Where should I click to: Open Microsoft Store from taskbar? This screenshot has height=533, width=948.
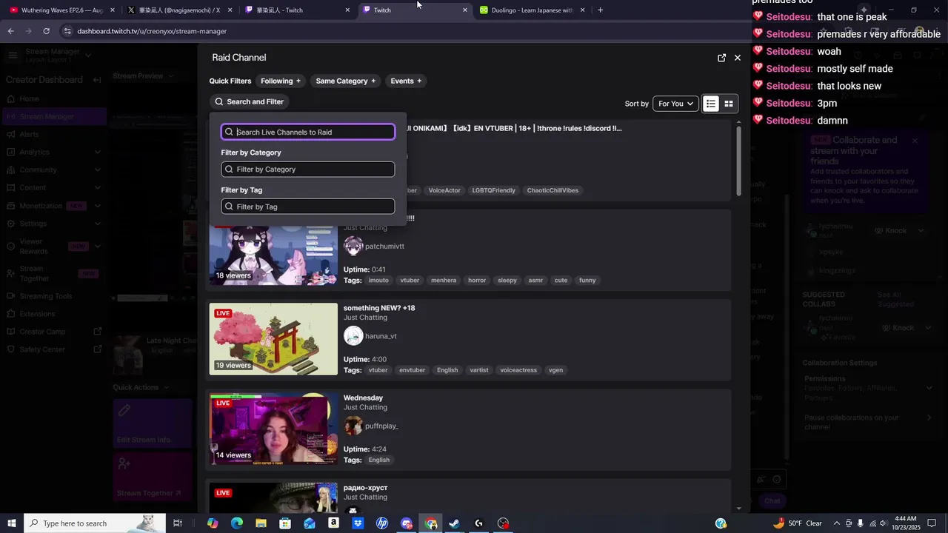(x=285, y=523)
